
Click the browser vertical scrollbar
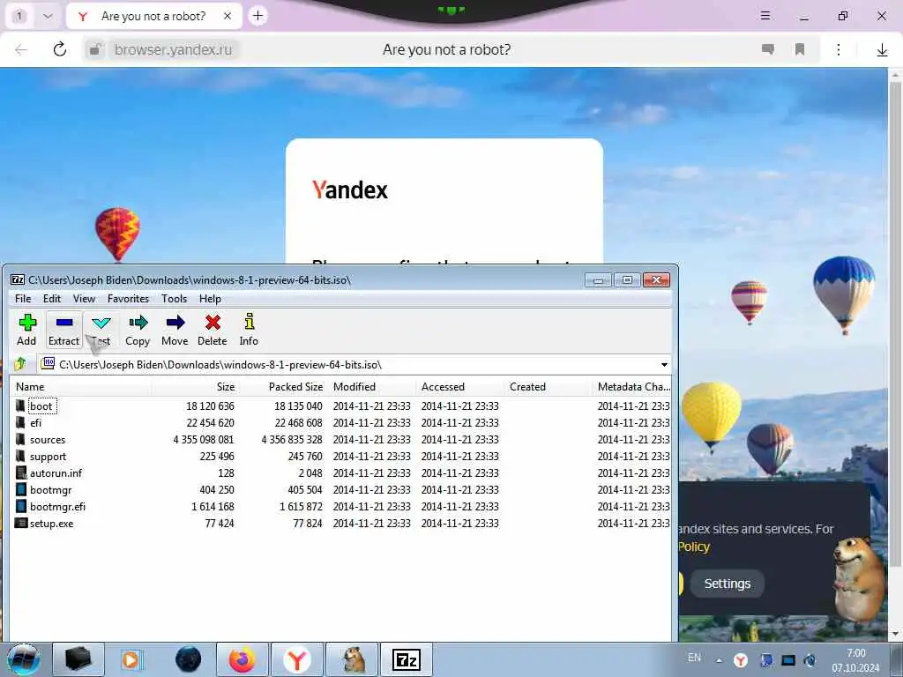(x=895, y=323)
